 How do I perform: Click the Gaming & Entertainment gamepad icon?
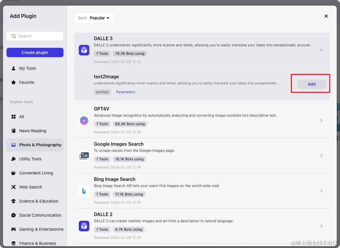point(14,229)
